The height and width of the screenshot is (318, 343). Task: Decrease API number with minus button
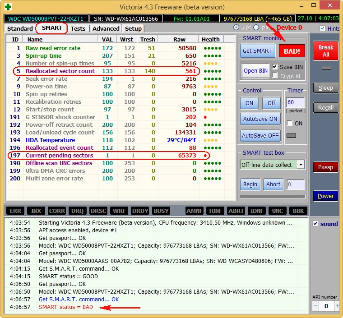(x=315, y=306)
